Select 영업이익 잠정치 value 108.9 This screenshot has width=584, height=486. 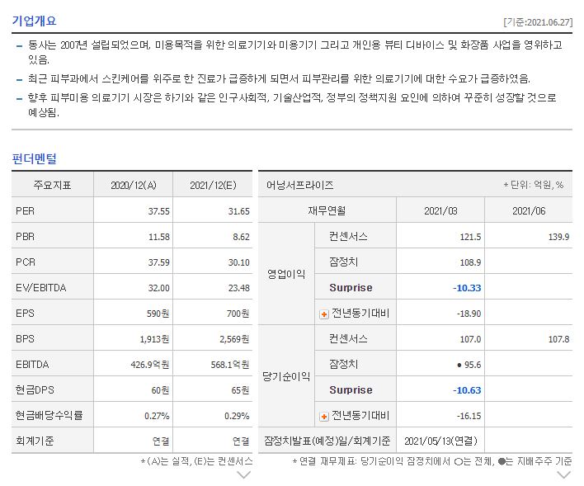(x=470, y=262)
